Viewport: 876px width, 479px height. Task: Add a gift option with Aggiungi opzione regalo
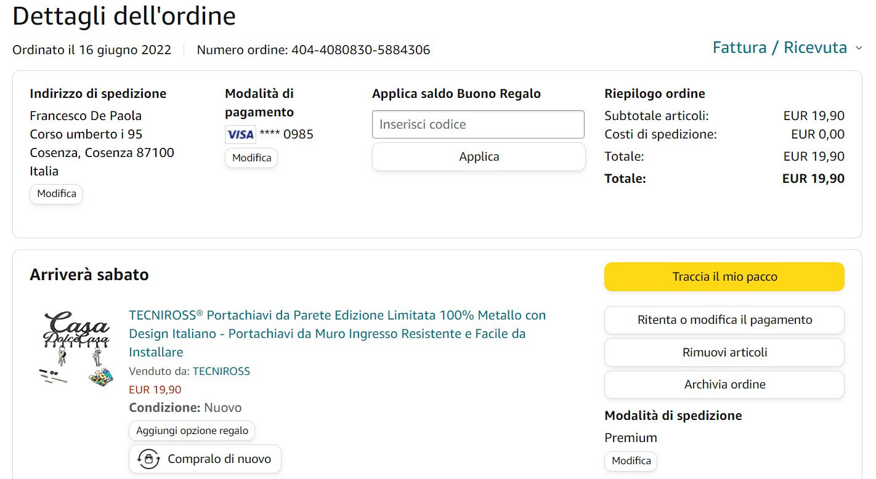click(192, 431)
